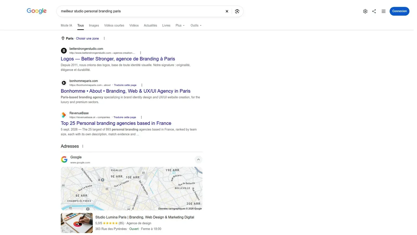Click the betterstrongerstudio.com favicon
417x235 pixels.
tap(64, 51)
